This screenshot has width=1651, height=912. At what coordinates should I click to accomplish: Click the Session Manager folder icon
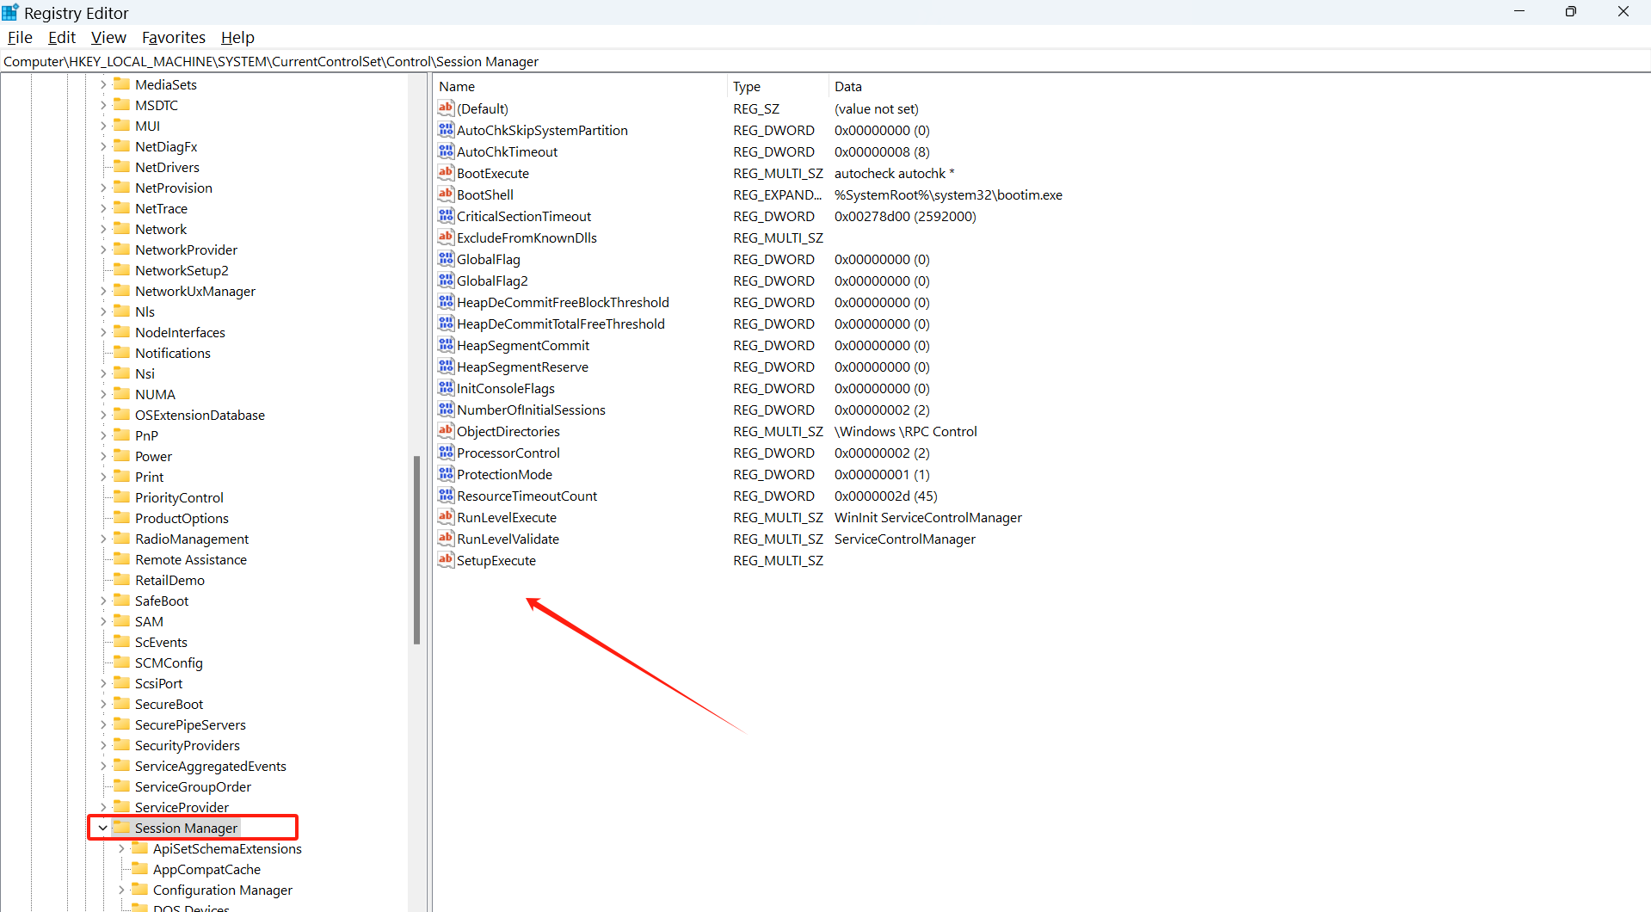click(121, 827)
